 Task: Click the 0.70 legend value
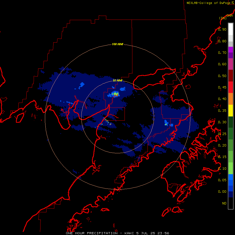(222, 52)
